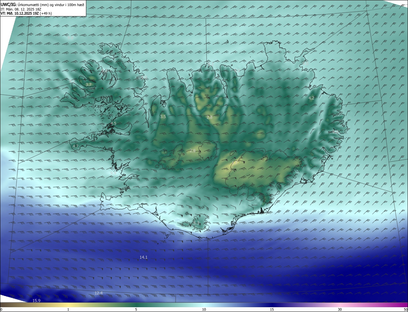The height and width of the screenshot is (312, 408).
Task: Click the 4.7 value label on the map
Action: coord(76,146)
